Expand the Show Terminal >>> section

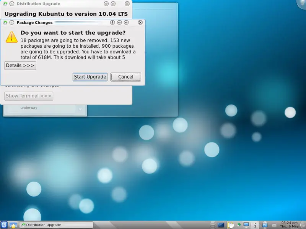29,96
